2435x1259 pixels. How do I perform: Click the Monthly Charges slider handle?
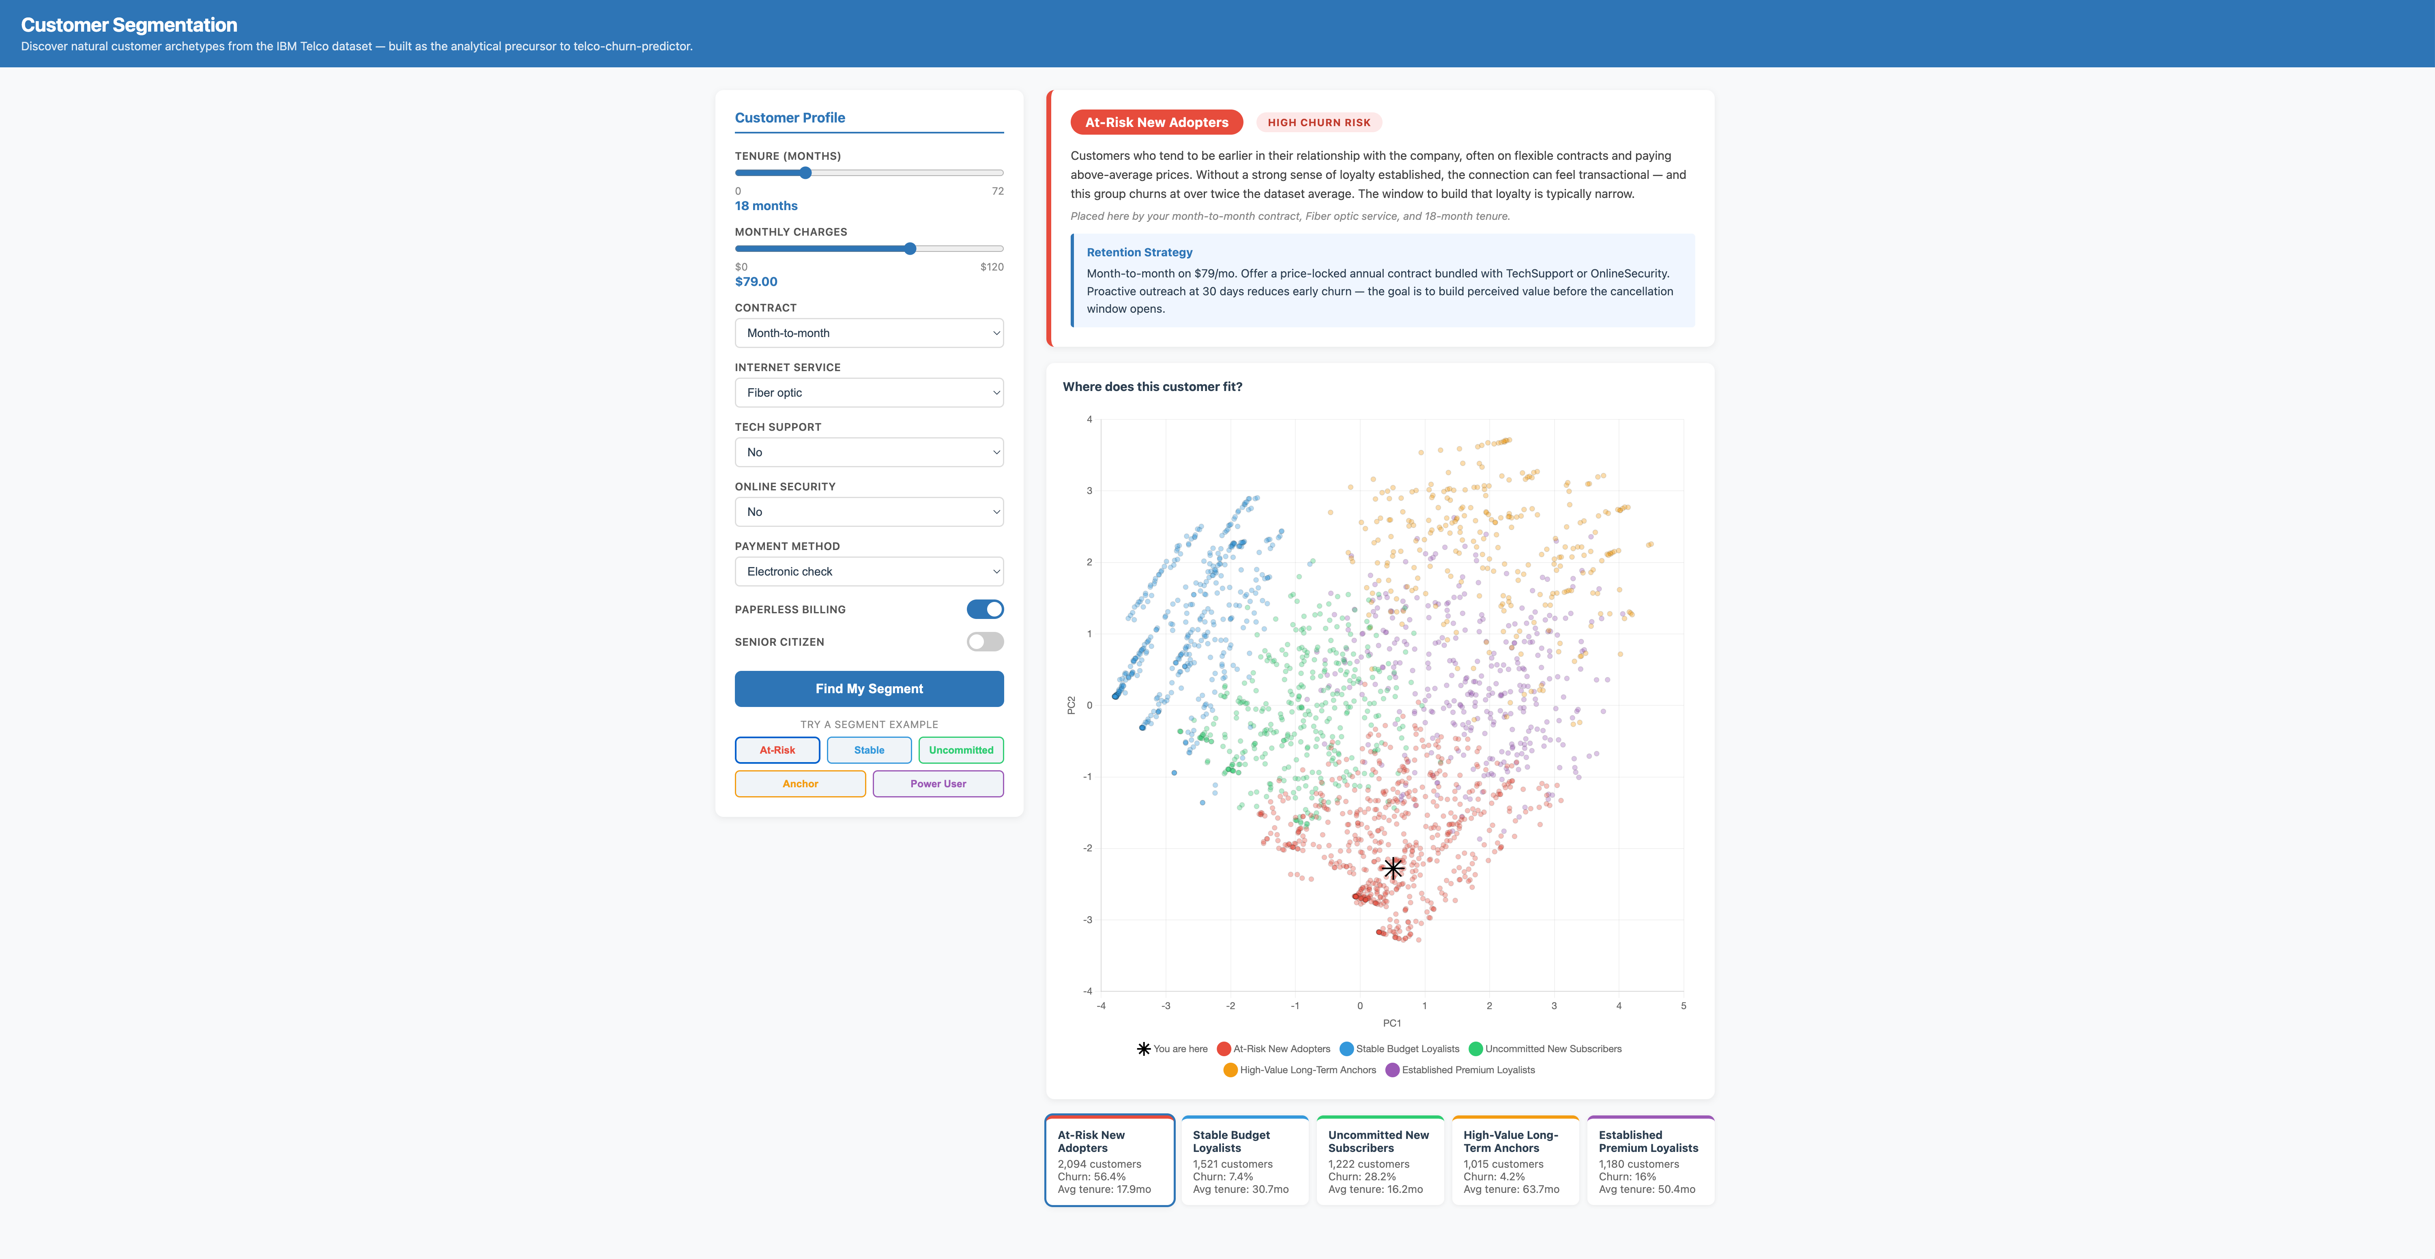910,249
